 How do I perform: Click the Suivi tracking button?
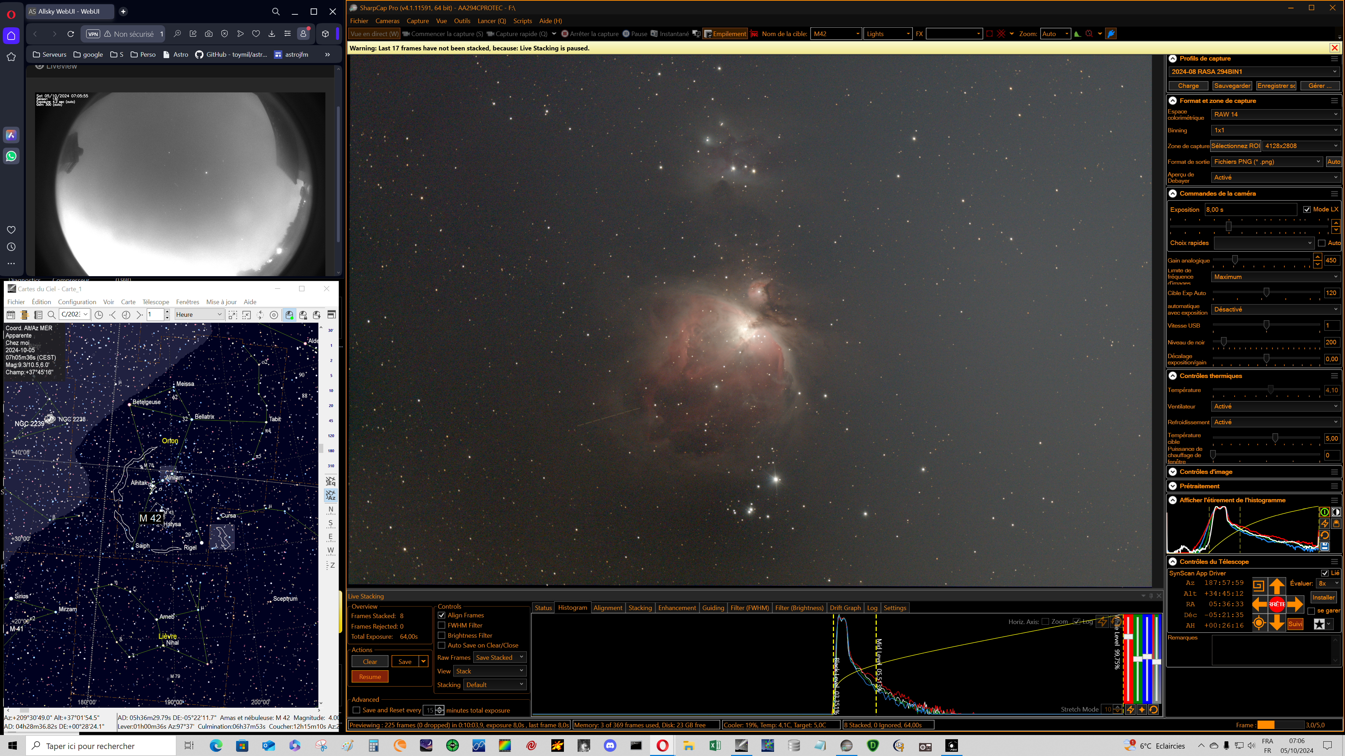click(x=1295, y=624)
